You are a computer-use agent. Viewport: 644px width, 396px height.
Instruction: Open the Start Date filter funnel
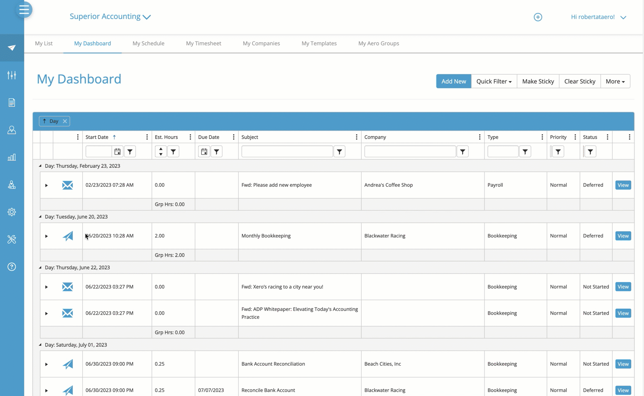[x=130, y=152]
